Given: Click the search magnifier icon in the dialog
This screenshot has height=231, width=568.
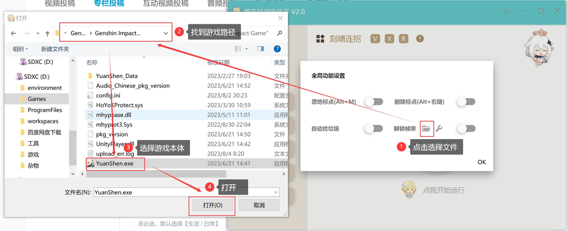Looking at the screenshot, I should pos(279,33).
